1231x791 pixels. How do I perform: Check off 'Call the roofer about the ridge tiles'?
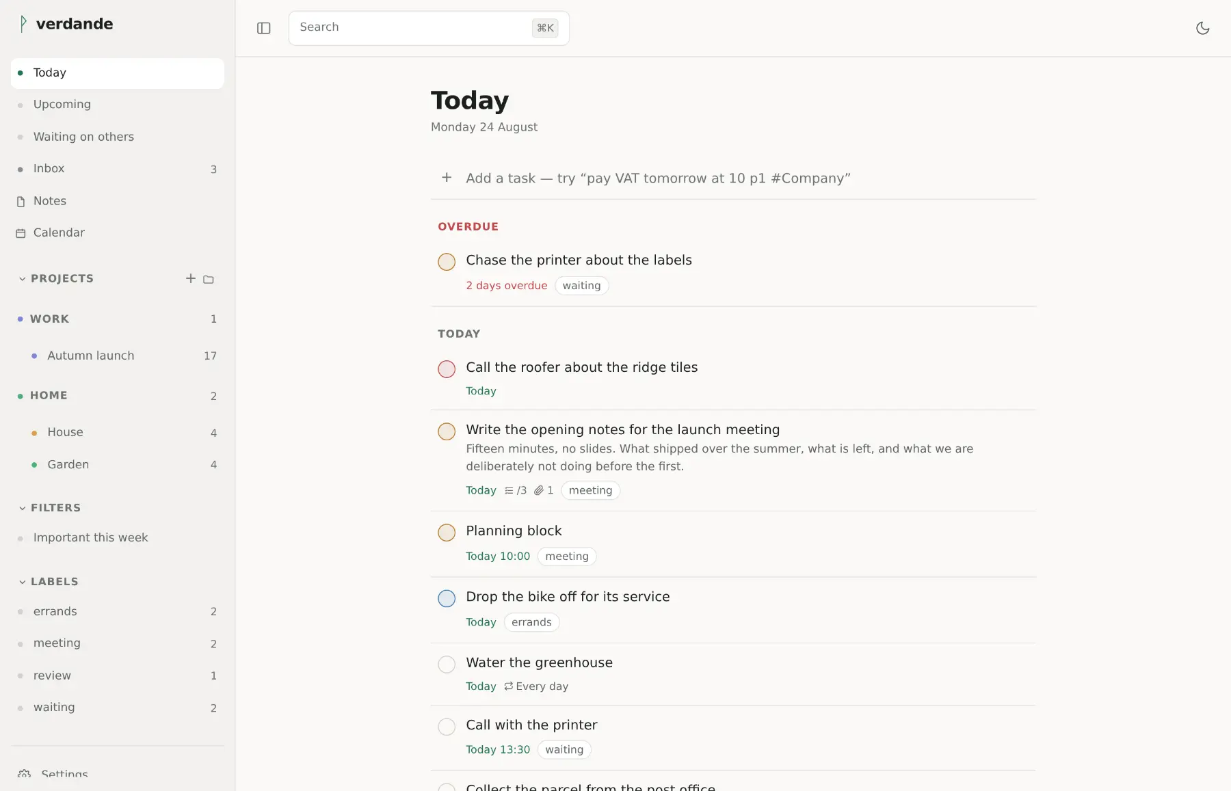[x=447, y=369]
